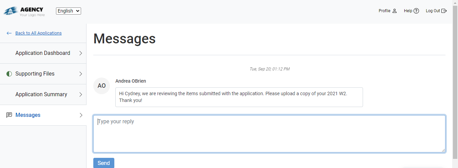Click the Profile person icon

395,11
